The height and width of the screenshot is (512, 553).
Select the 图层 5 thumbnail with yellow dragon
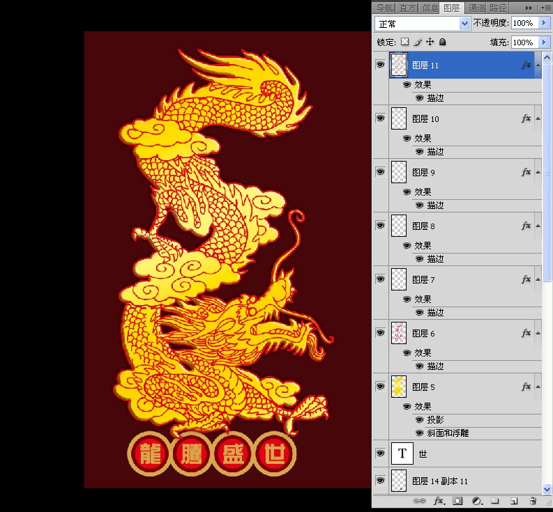(399, 387)
